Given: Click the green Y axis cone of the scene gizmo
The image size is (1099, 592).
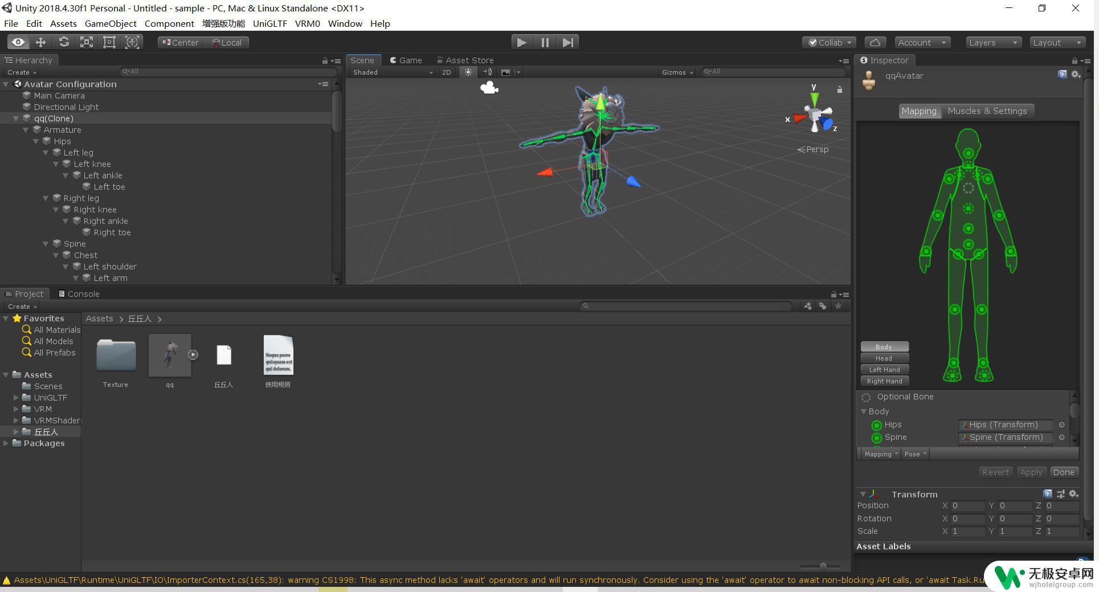Looking at the screenshot, I should (815, 99).
